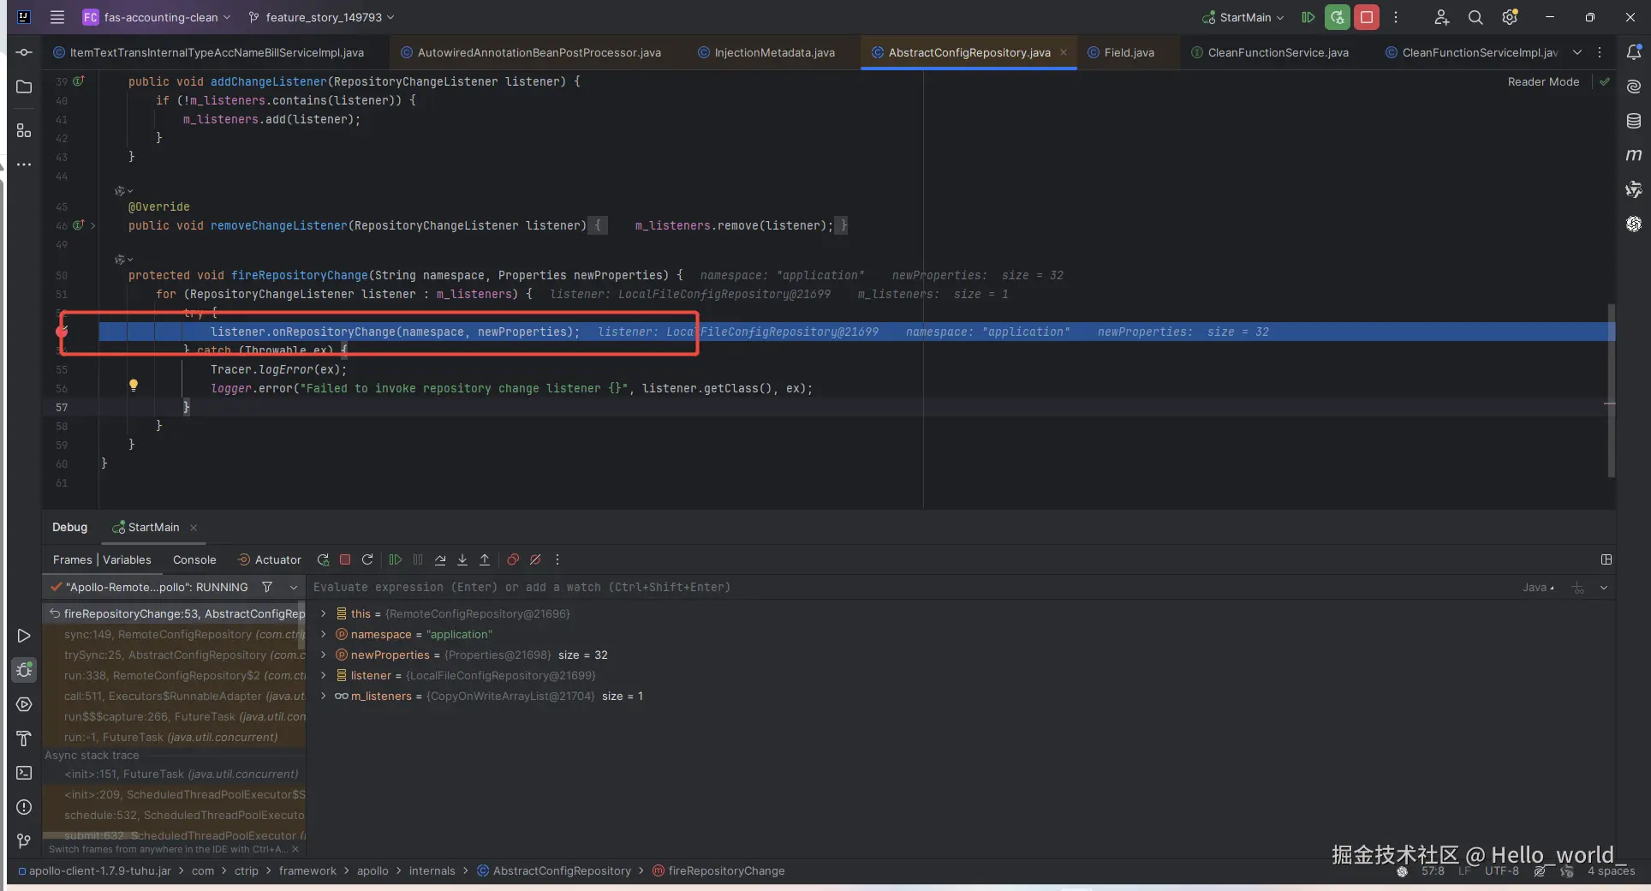Open the Project folder tool window
The image size is (1651, 891).
(24, 87)
